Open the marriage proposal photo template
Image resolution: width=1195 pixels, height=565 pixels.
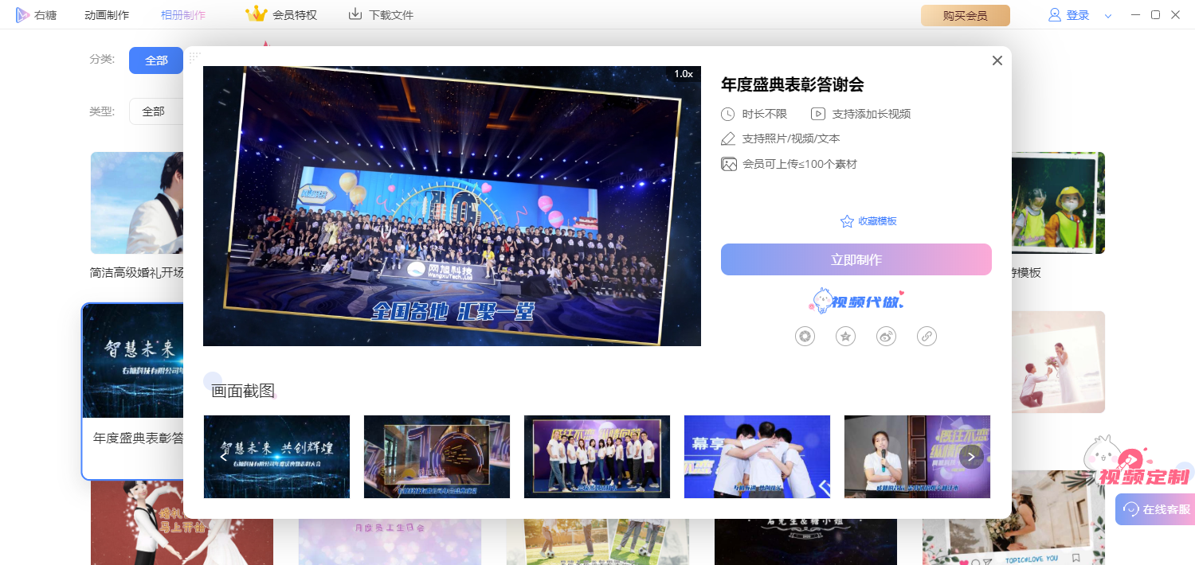point(1058,362)
